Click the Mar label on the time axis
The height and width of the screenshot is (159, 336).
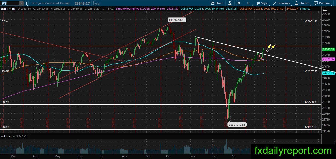(13, 156)
